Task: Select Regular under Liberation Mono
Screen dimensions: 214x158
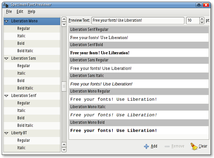Action: click(32, 28)
